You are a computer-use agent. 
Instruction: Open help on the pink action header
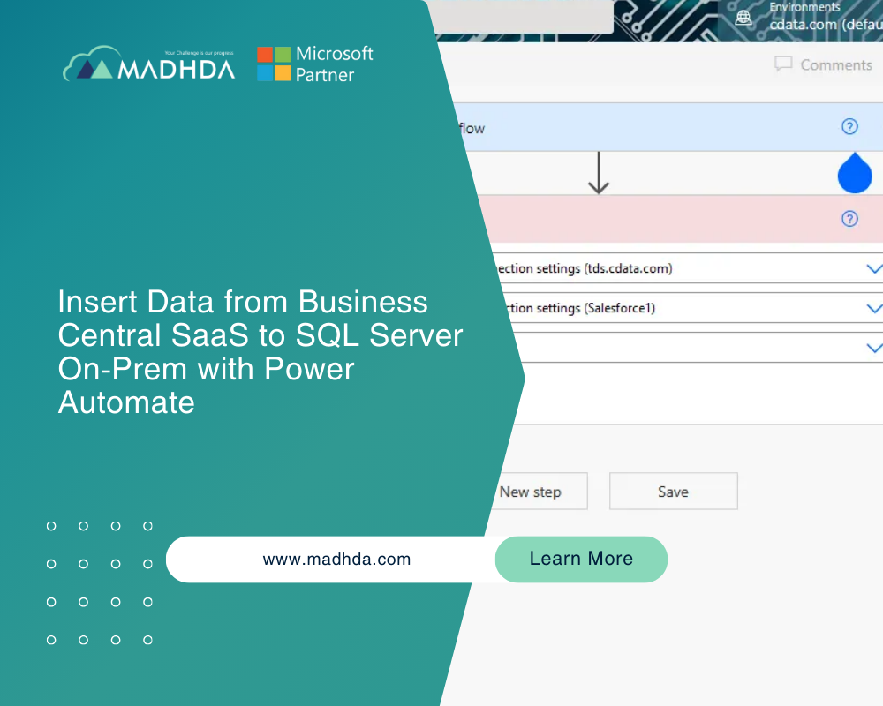(x=849, y=219)
